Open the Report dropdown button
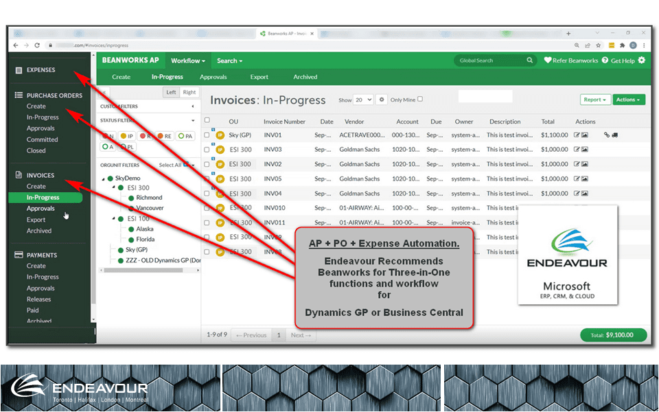659x412 pixels. (595, 100)
